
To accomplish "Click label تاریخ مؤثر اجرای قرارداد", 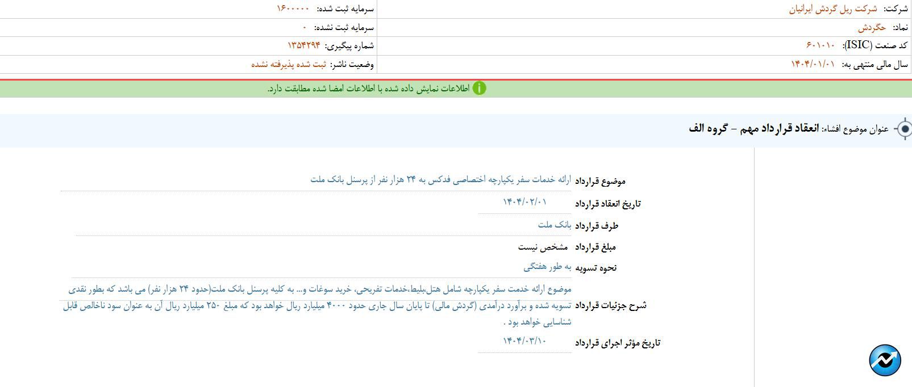I will [x=618, y=343].
